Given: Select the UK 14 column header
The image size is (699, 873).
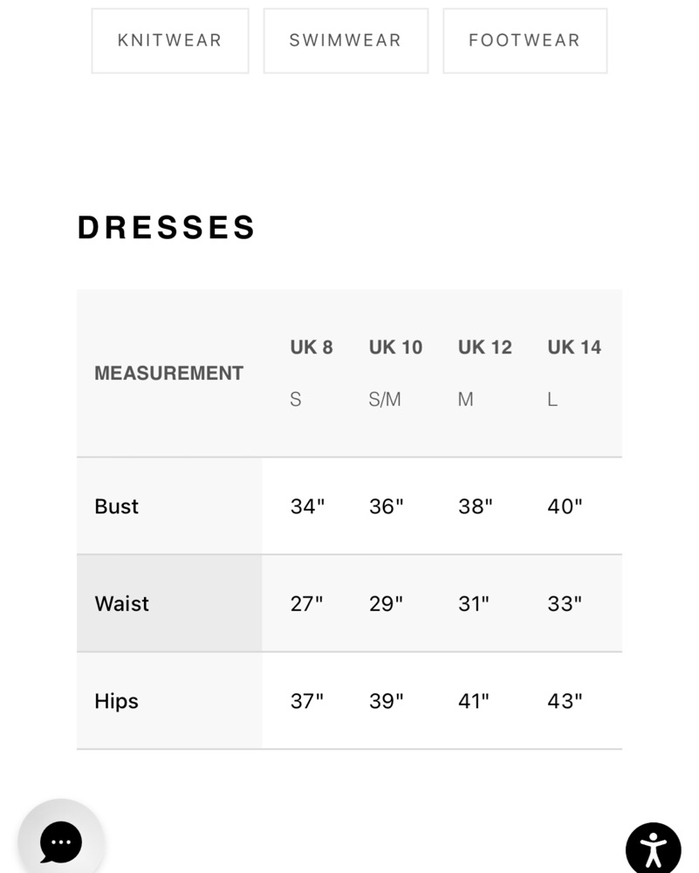Looking at the screenshot, I should pos(574,347).
